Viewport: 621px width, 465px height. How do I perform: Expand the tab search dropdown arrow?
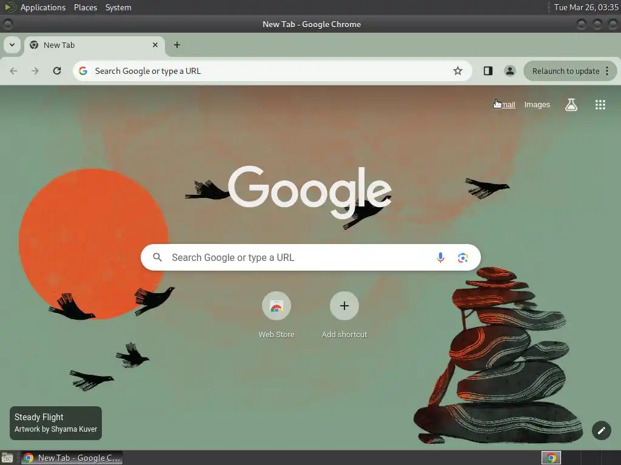pyautogui.click(x=12, y=45)
